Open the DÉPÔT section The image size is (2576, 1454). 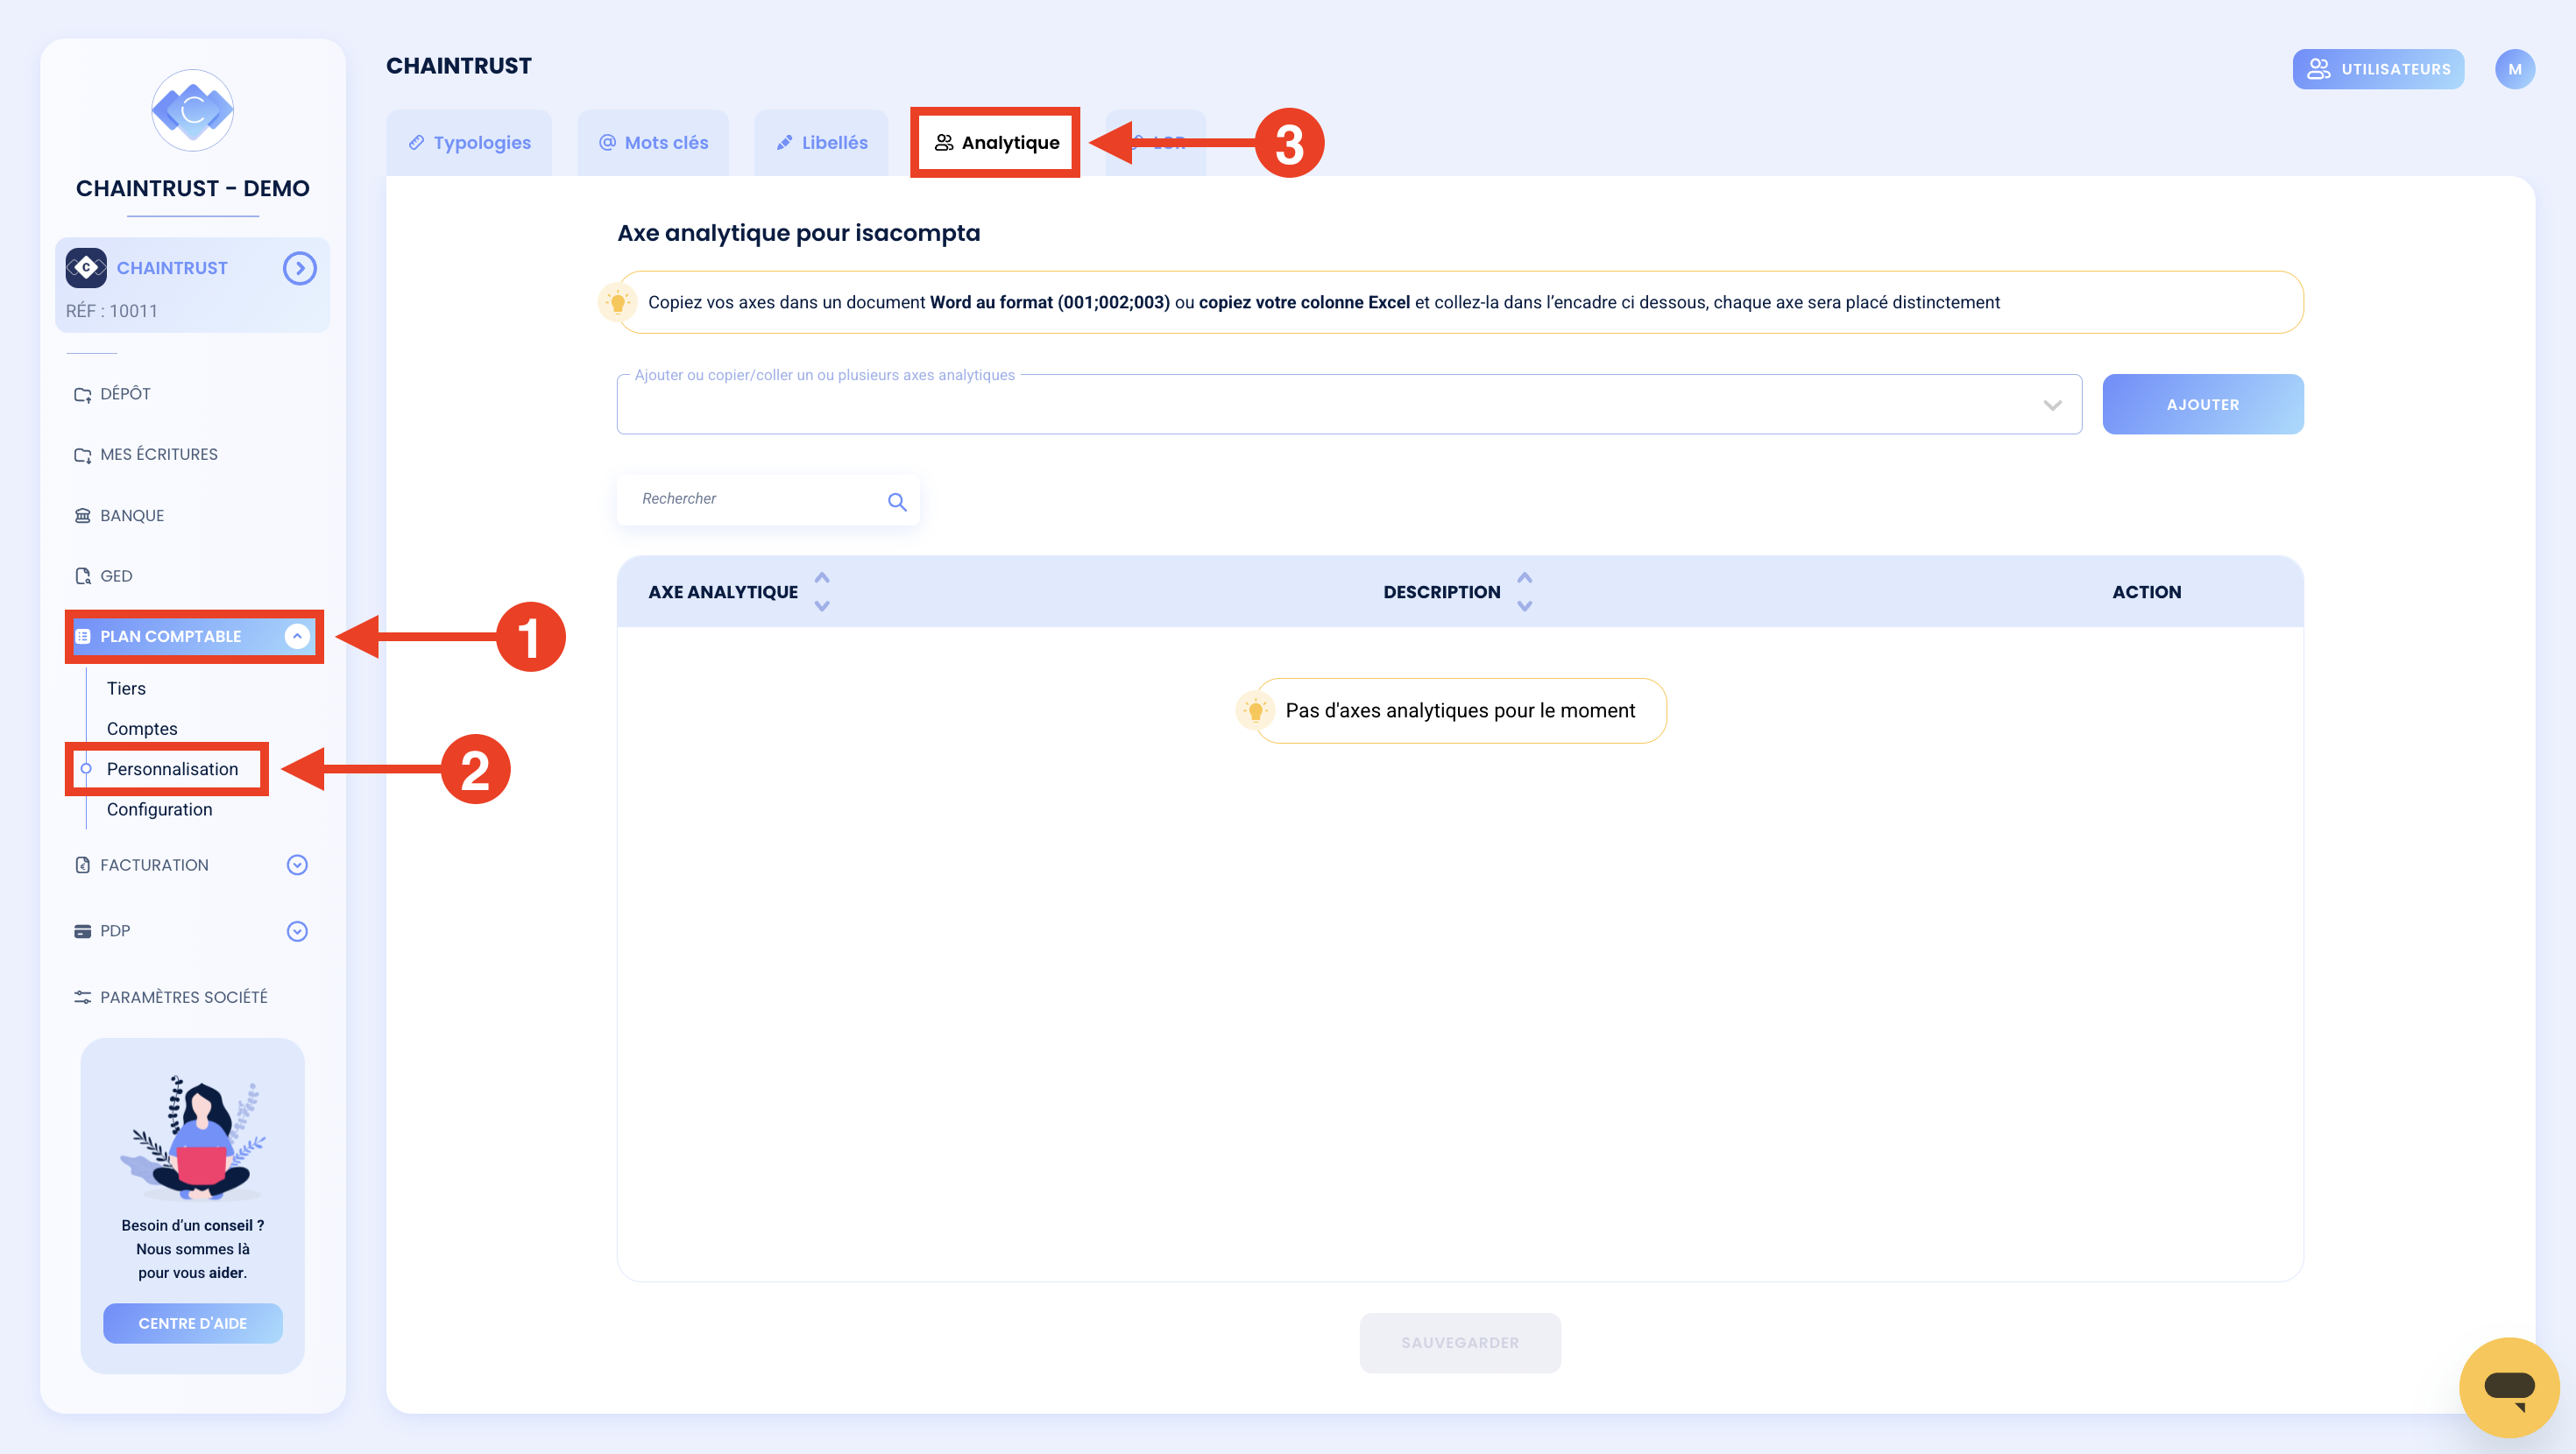click(125, 394)
